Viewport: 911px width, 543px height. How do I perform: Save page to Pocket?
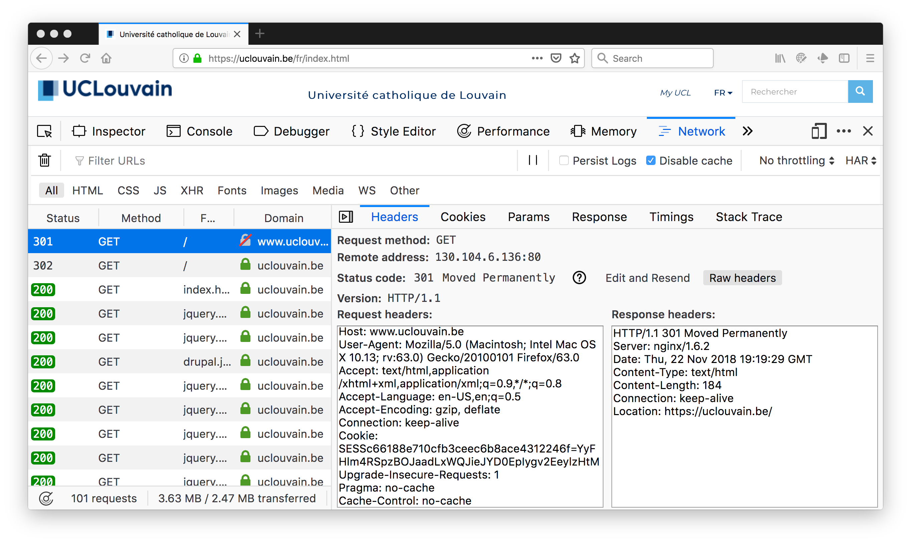click(556, 58)
